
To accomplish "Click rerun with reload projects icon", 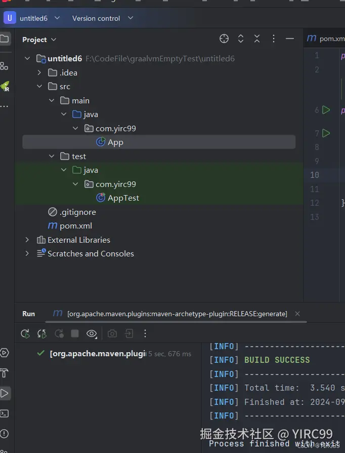I will pos(42,334).
